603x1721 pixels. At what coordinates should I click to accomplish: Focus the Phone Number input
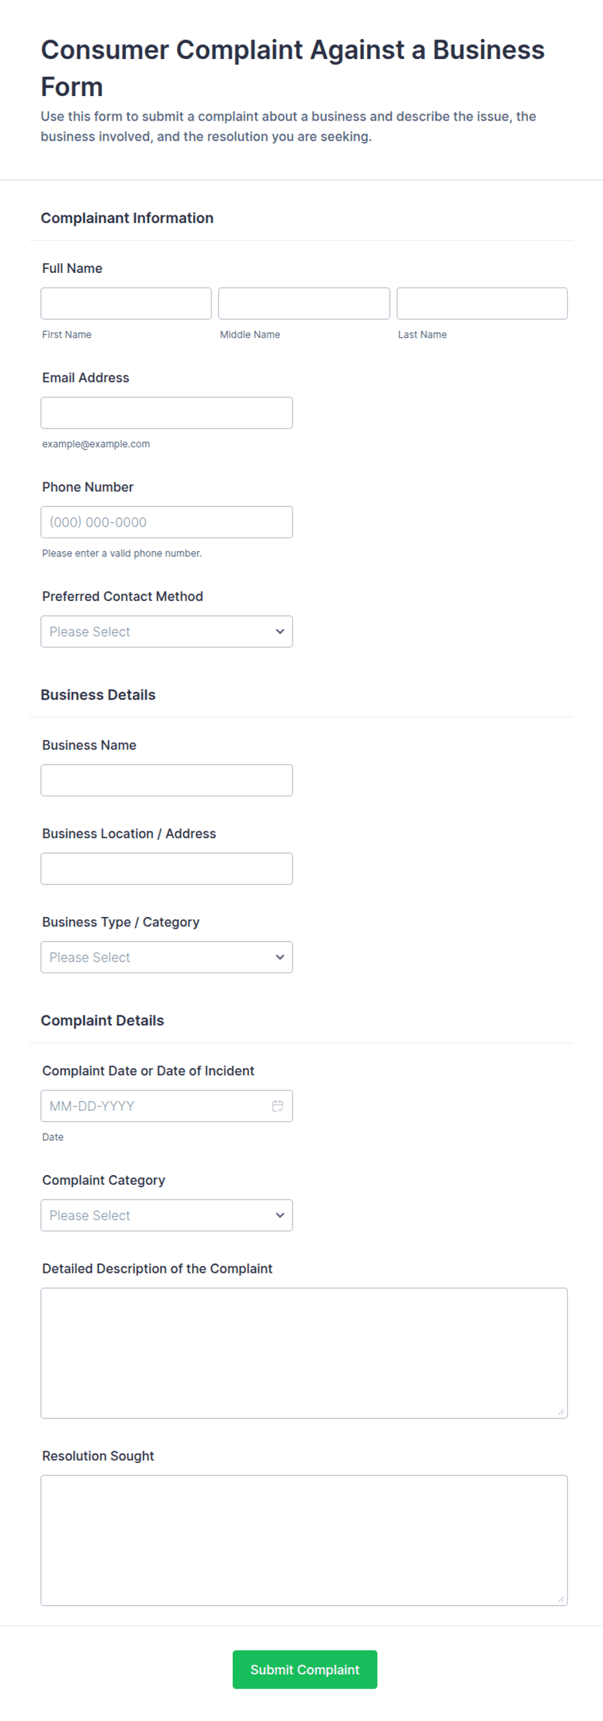166,522
